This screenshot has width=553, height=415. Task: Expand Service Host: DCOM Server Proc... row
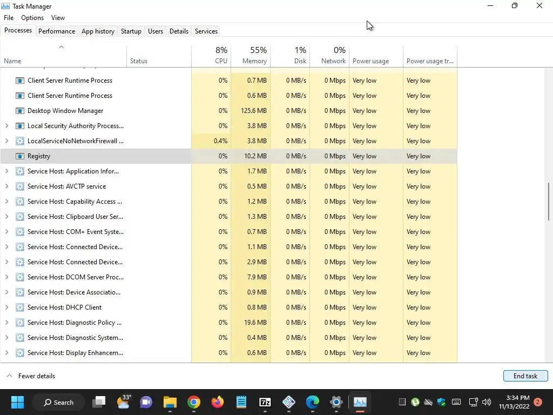pyautogui.click(x=6, y=277)
